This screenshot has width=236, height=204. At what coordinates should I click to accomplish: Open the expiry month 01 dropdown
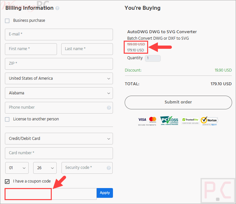[17, 168]
